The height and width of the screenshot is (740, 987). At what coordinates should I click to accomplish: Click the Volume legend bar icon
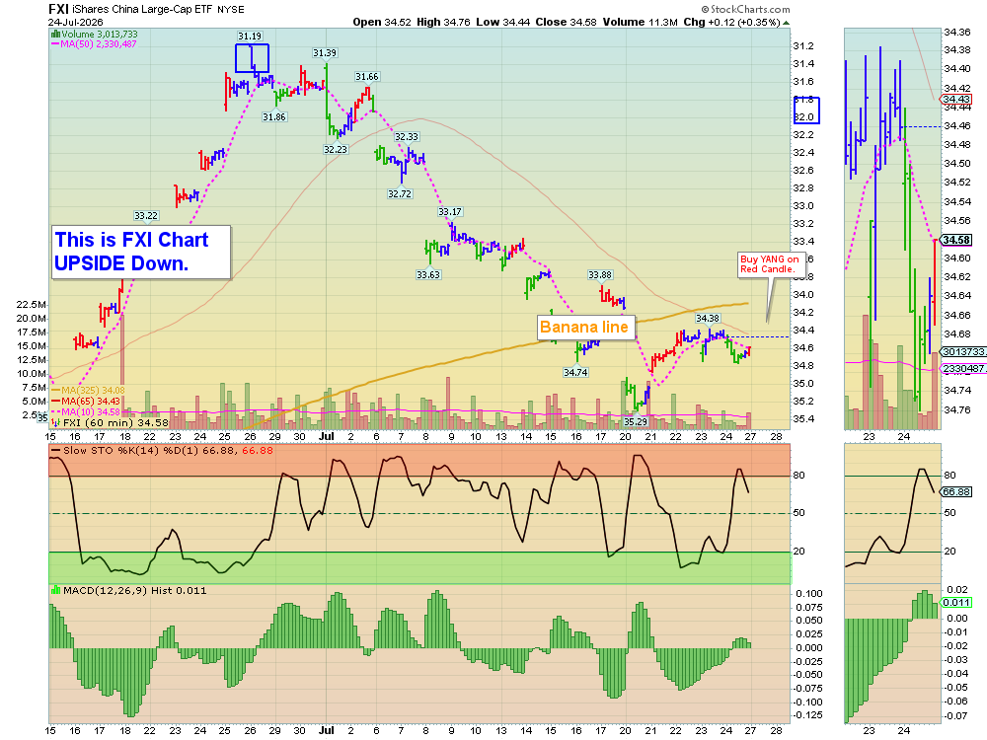pyautogui.click(x=55, y=35)
